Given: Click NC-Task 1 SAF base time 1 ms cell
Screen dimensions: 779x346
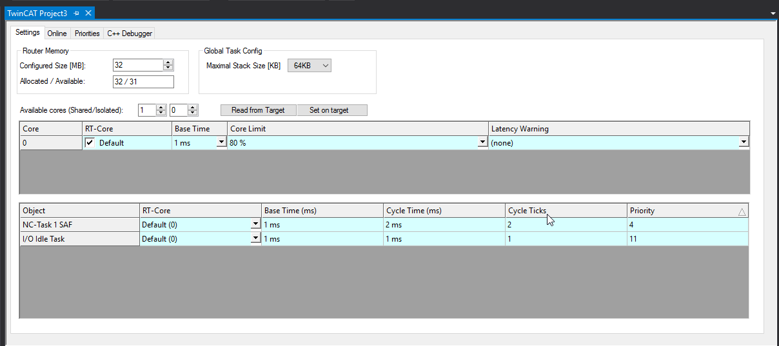Looking at the screenshot, I should [322, 225].
